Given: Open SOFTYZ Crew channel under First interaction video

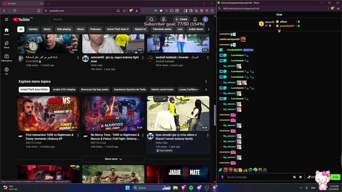Looking at the screenshot, I should 33,143.
